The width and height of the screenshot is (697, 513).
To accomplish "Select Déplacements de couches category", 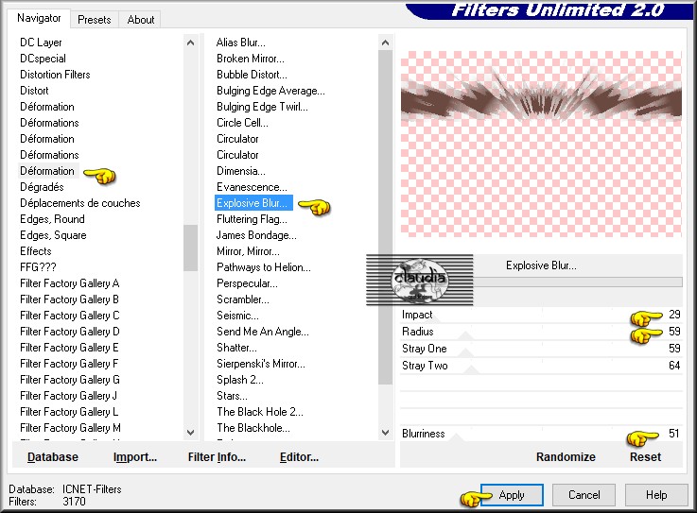I will point(80,203).
